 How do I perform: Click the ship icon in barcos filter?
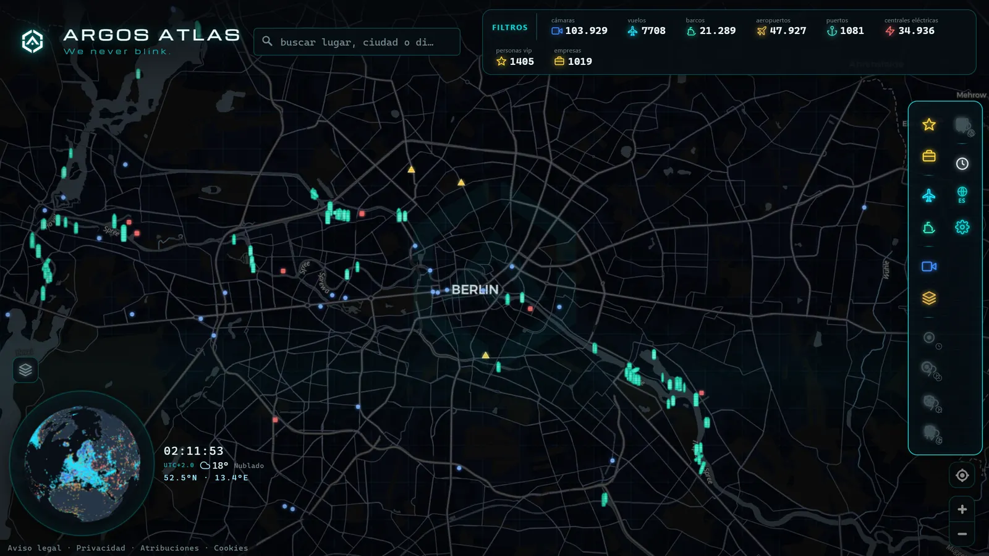click(691, 31)
